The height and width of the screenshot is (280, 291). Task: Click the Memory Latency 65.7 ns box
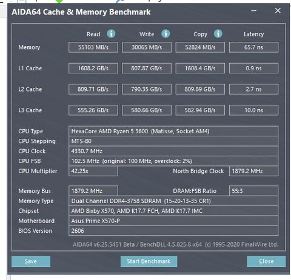253,47
